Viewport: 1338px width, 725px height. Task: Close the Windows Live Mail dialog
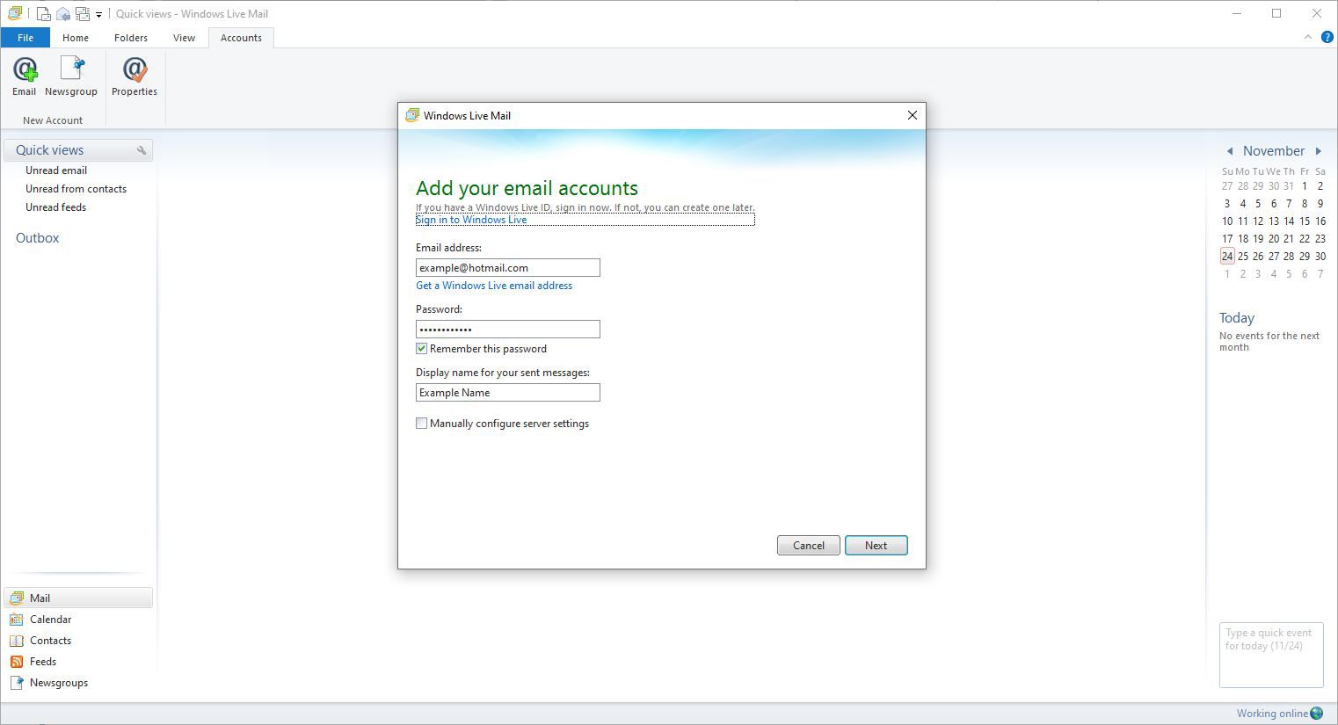[x=913, y=115]
